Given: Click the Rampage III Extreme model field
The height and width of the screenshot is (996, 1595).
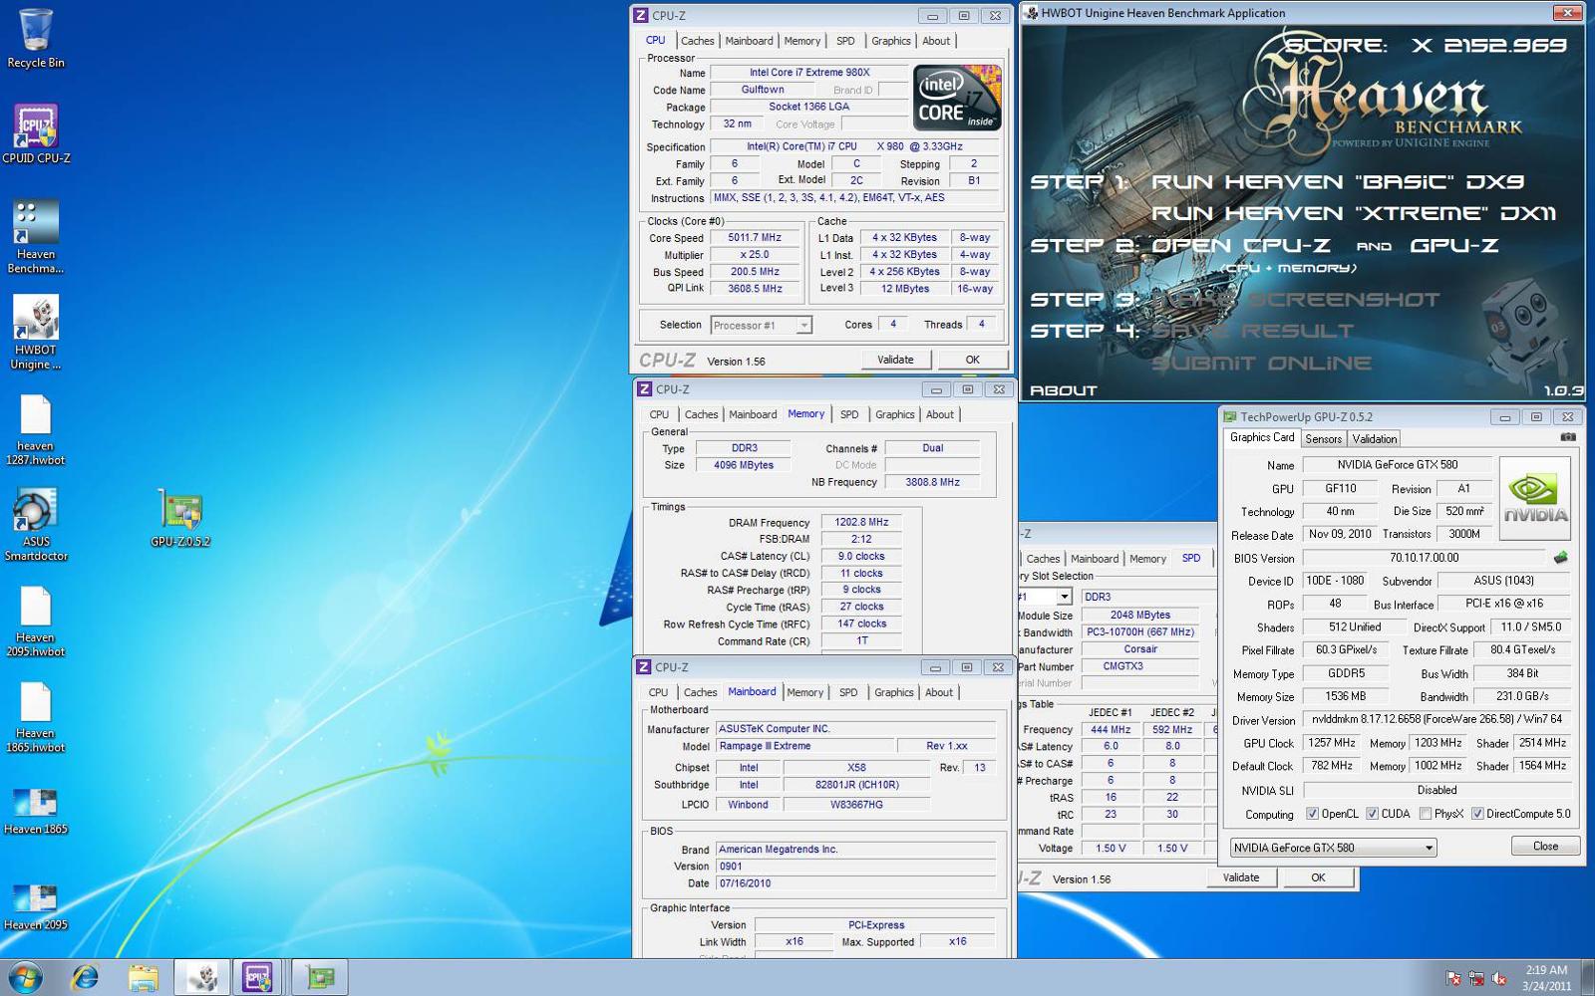Looking at the screenshot, I should pyautogui.click(x=803, y=746).
